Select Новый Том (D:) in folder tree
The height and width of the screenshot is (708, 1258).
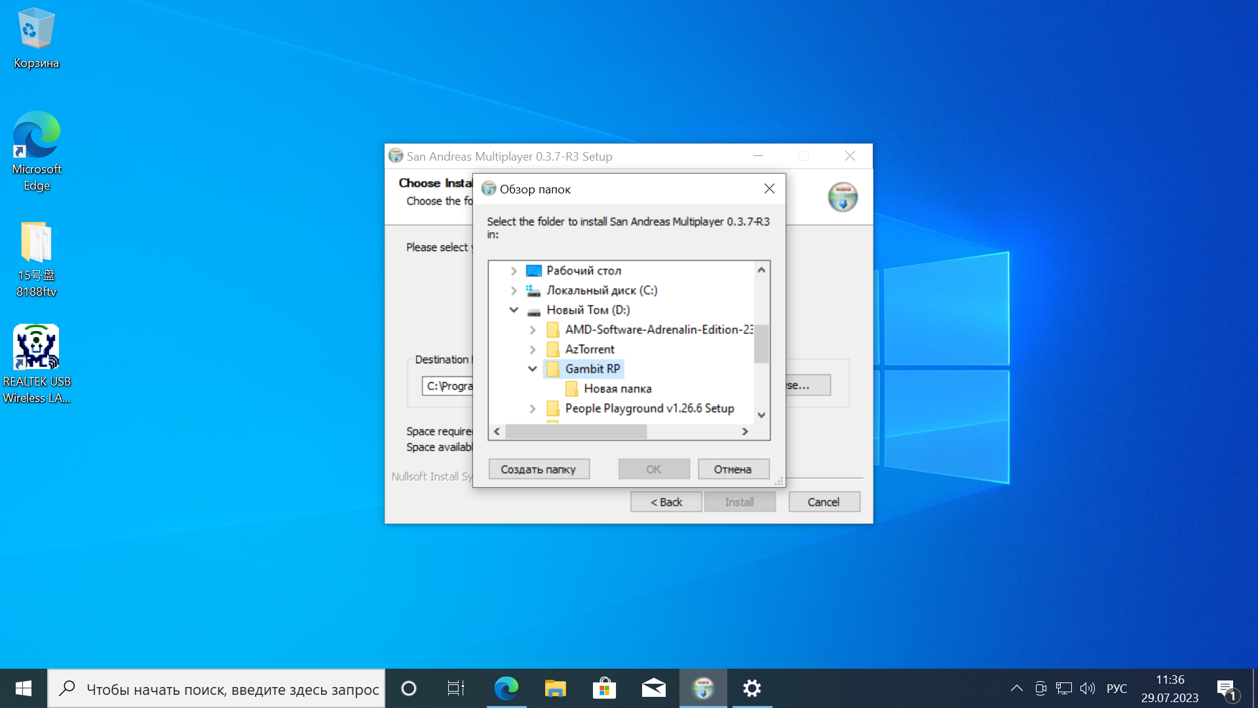pos(588,310)
